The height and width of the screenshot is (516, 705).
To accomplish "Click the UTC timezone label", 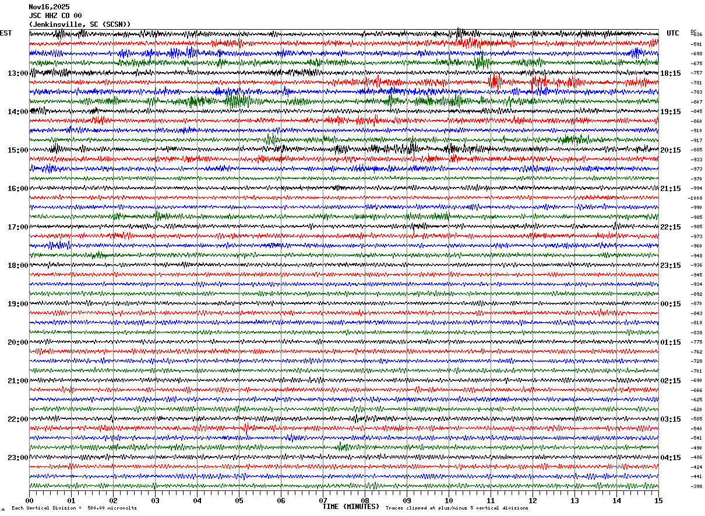I will click(x=673, y=33).
